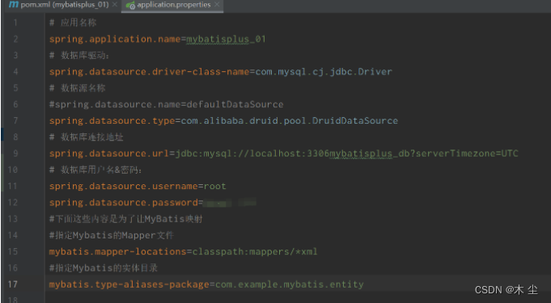Click the comment on line 13 mentioning MyBatis映射
Screen dimensions: 551x303
(x=125, y=219)
